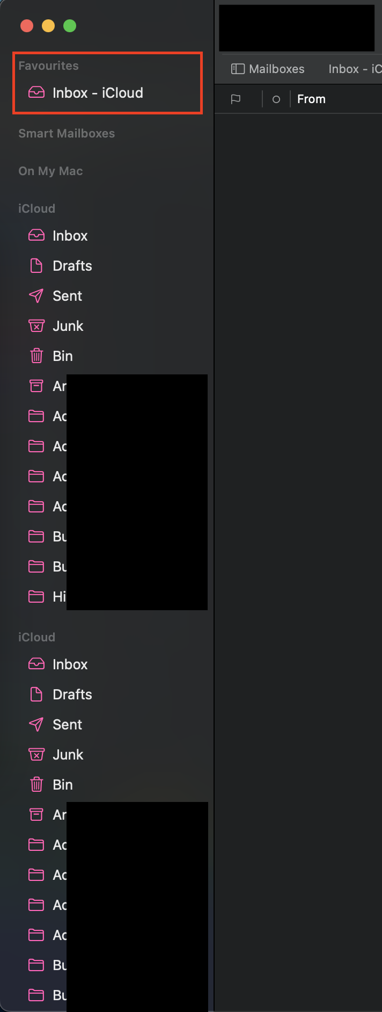Open Junk mailbox in first iCloud account
The height and width of the screenshot is (1012, 382).
point(68,326)
